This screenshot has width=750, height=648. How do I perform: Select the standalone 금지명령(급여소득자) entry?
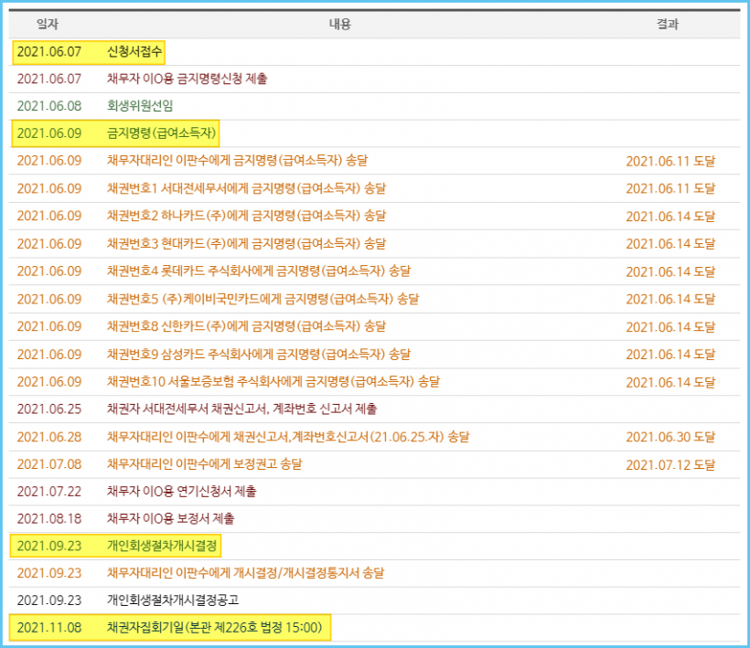[x=162, y=133]
